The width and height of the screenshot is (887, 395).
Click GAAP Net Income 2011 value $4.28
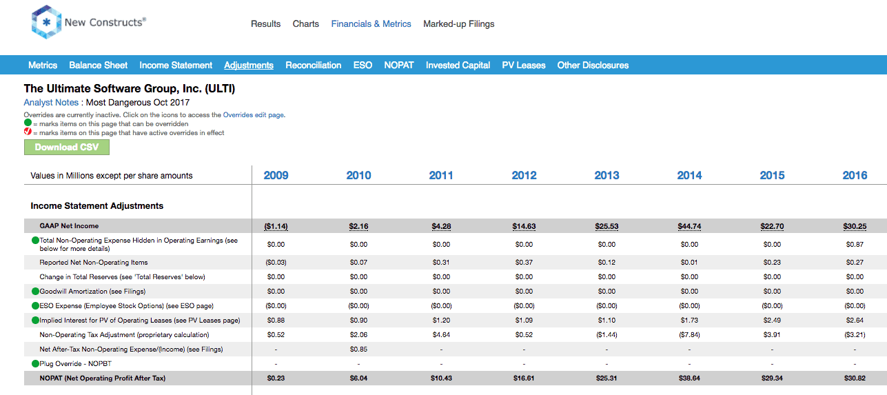(x=441, y=226)
